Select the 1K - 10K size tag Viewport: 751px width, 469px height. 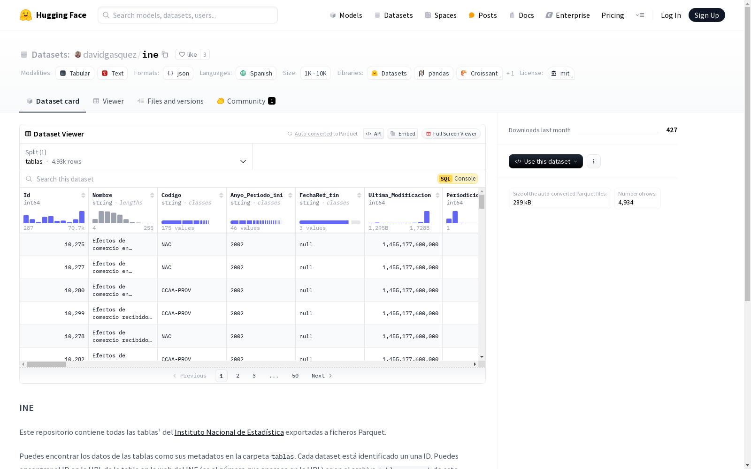pos(315,73)
